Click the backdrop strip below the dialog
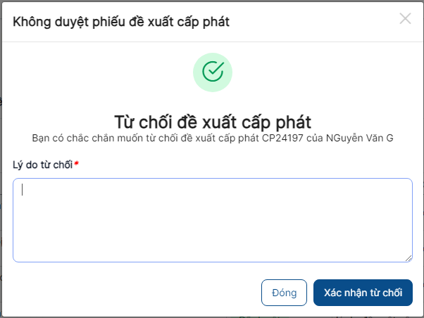Screen dimensions: 424x318 (212, 317)
